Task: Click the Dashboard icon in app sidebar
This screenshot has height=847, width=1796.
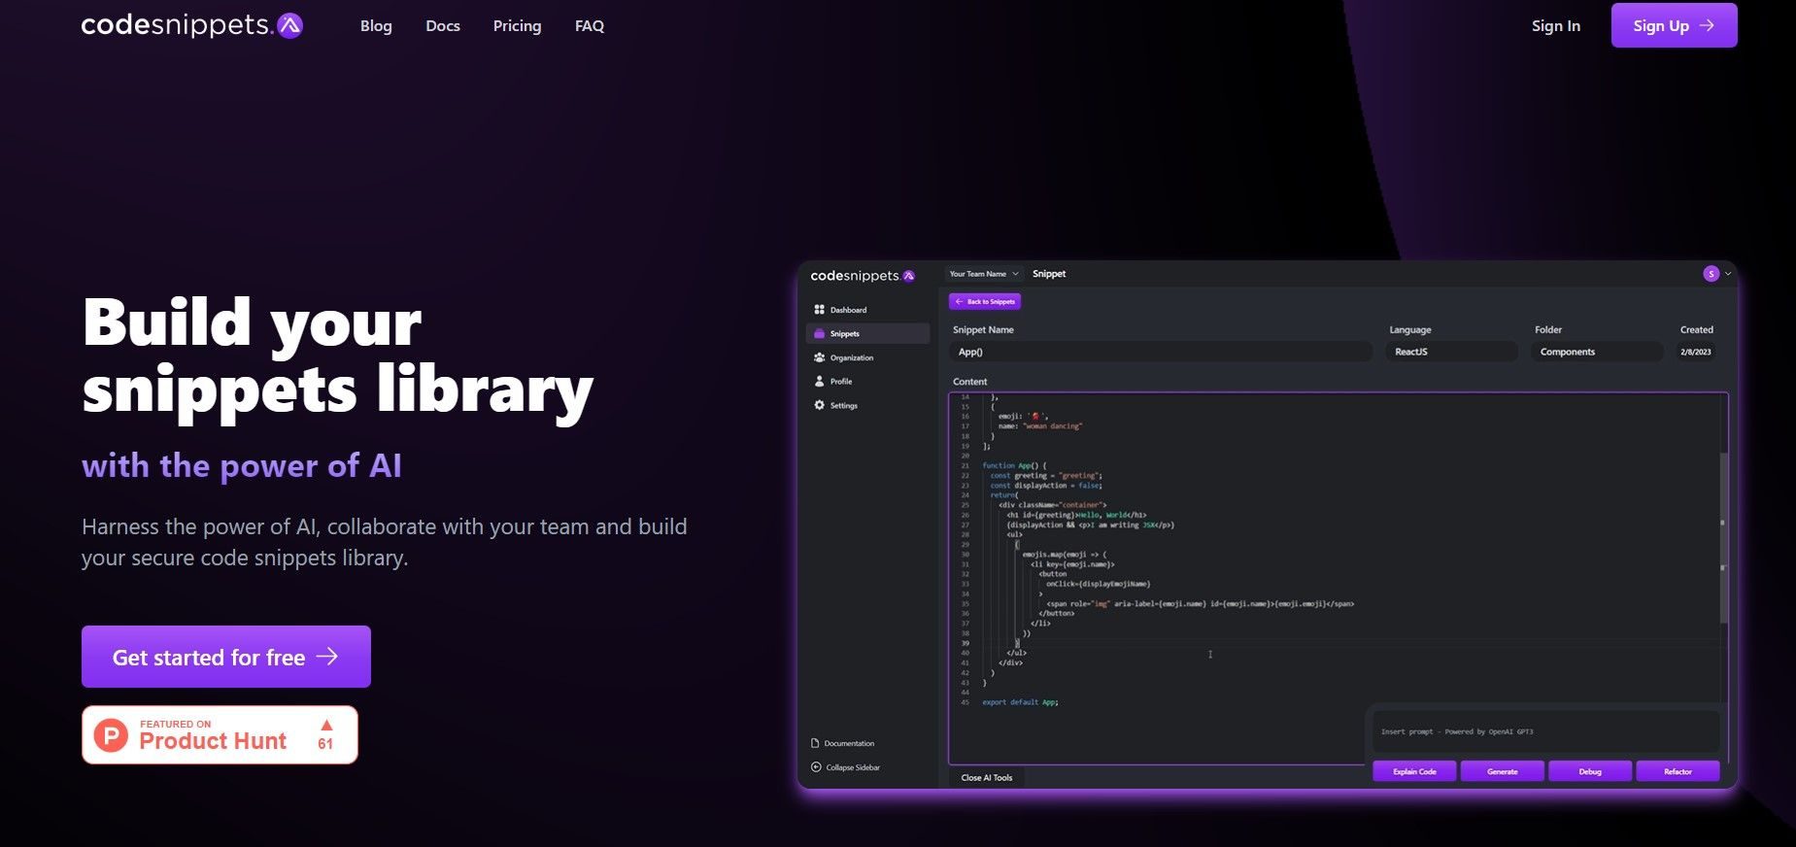Action: point(819,310)
